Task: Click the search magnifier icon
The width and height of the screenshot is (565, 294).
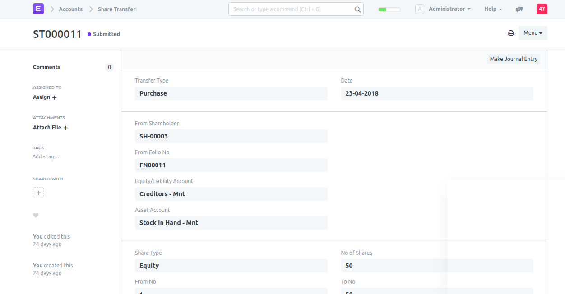Action: pyautogui.click(x=357, y=9)
